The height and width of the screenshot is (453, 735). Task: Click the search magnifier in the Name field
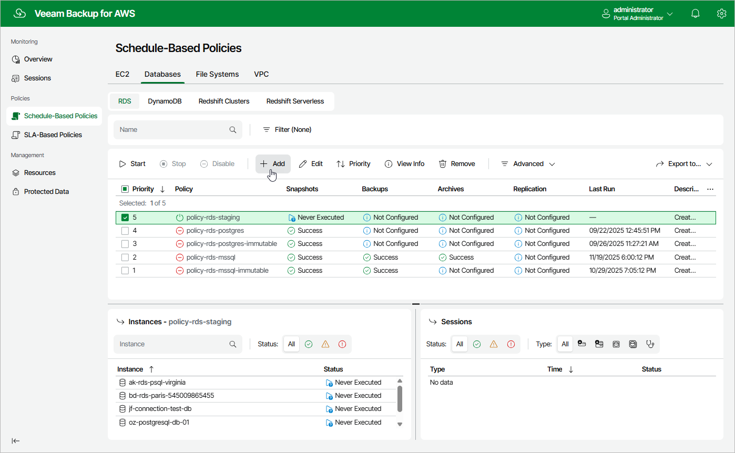(x=233, y=130)
